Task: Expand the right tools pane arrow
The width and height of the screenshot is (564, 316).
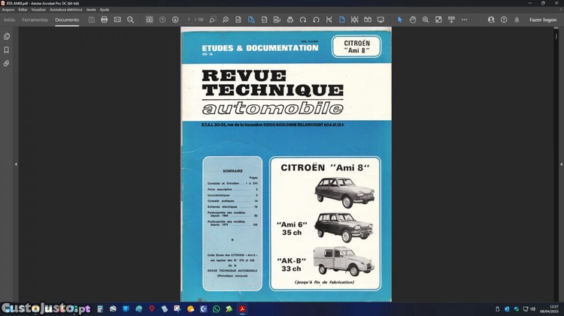Action: pyautogui.click(x=557, y=164)
